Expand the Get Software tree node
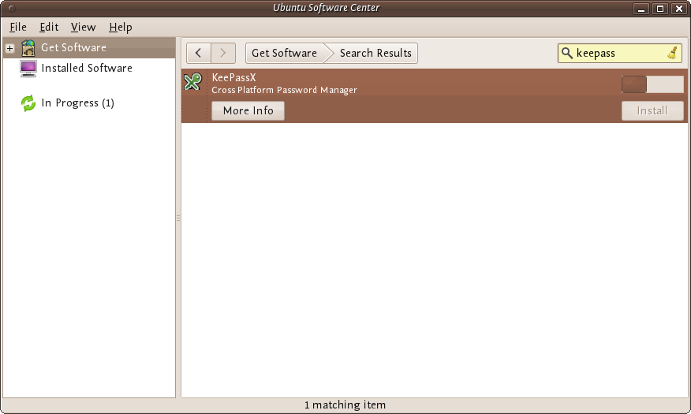Screen dimensions: 691x414 [10, 48]
